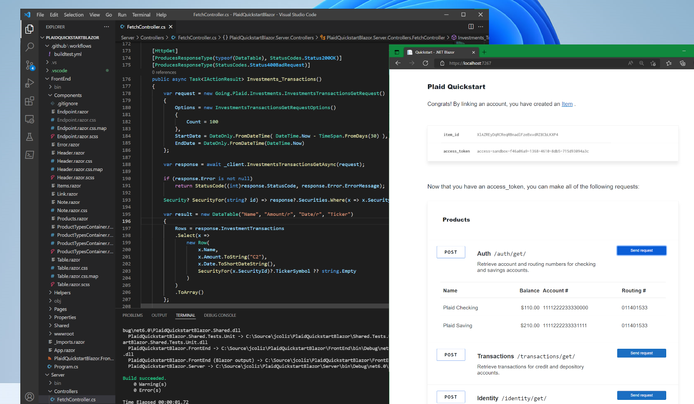Open the Search view in activity bar
This screenshot has height=404, width=694.
point(29,47)
